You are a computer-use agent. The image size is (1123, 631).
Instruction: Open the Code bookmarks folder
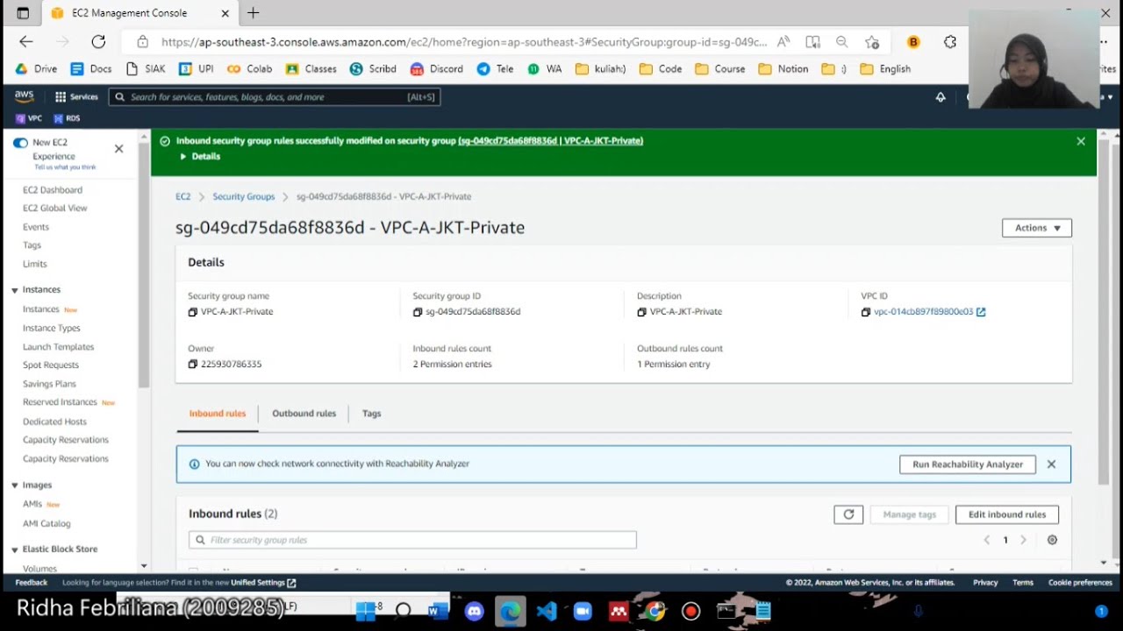click(661, 68)
